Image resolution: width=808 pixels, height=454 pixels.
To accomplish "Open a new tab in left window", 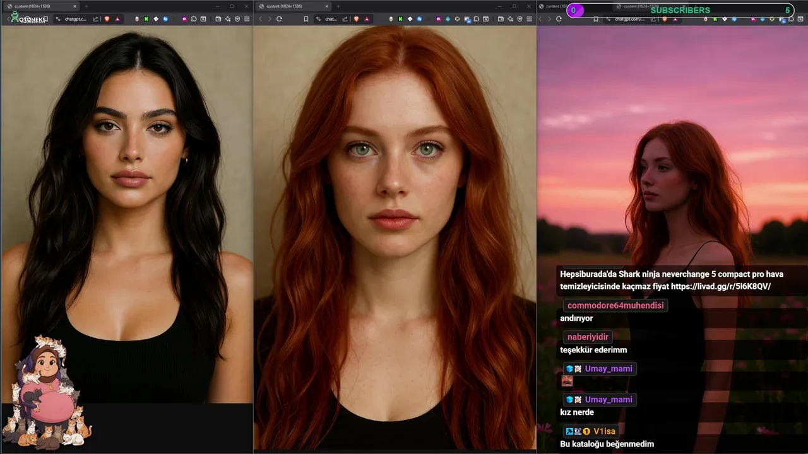I will [86, 6].
